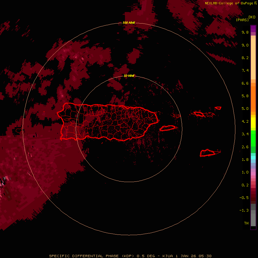Select the 4.2 legend value
This screenshot has height=258, width=258.
(245, 122)
